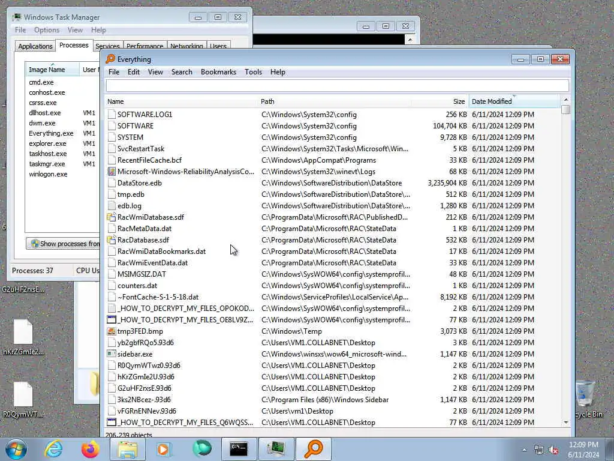Open the Help menu in Everything
614x461 pixels.
tap(278, 72)
